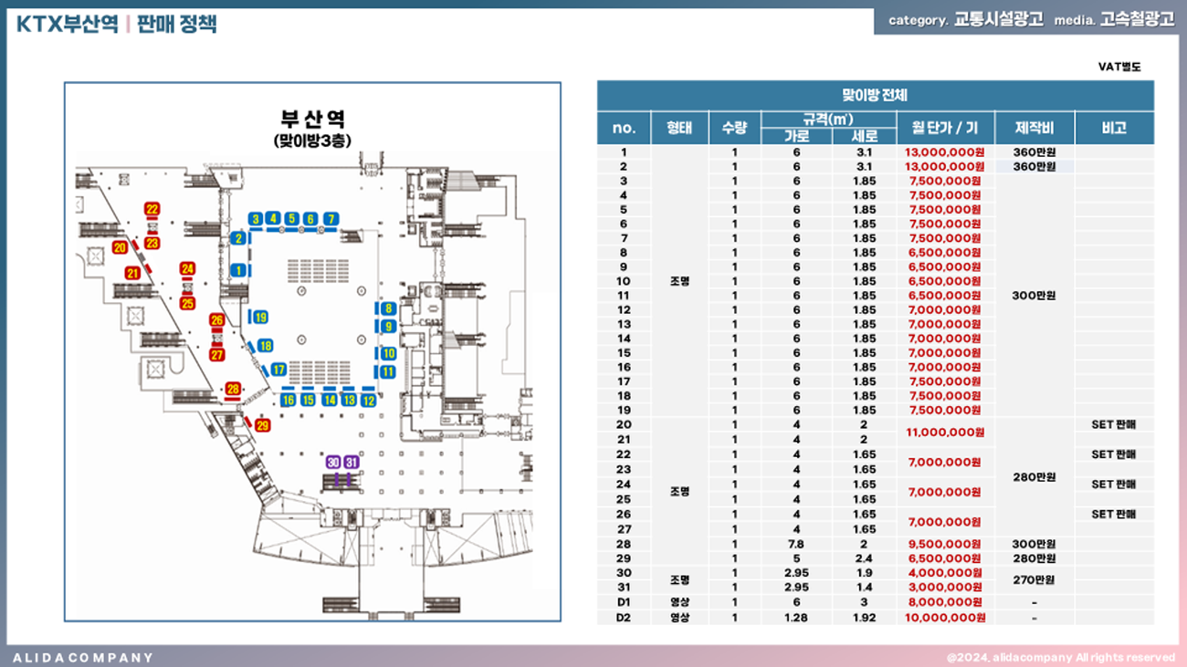This screenshot has height=667, width=1187.
Task: Click purple marker 30 on the map
Action: tap(333, 463)
